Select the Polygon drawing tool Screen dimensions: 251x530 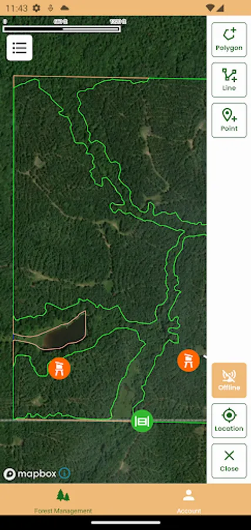click(229, 39)
